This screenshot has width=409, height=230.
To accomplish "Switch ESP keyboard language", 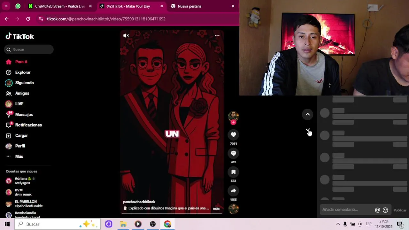I will click(x=368, y=224).
